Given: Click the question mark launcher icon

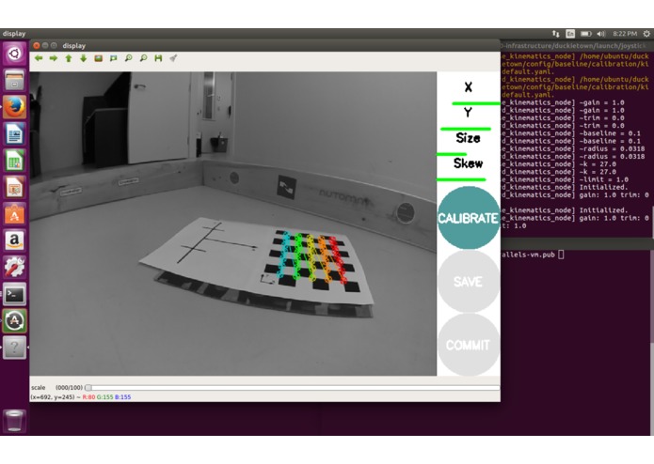Looking at the screenshot, I should (15, 348).
